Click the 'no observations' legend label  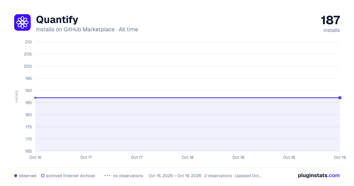click(128, 176)
